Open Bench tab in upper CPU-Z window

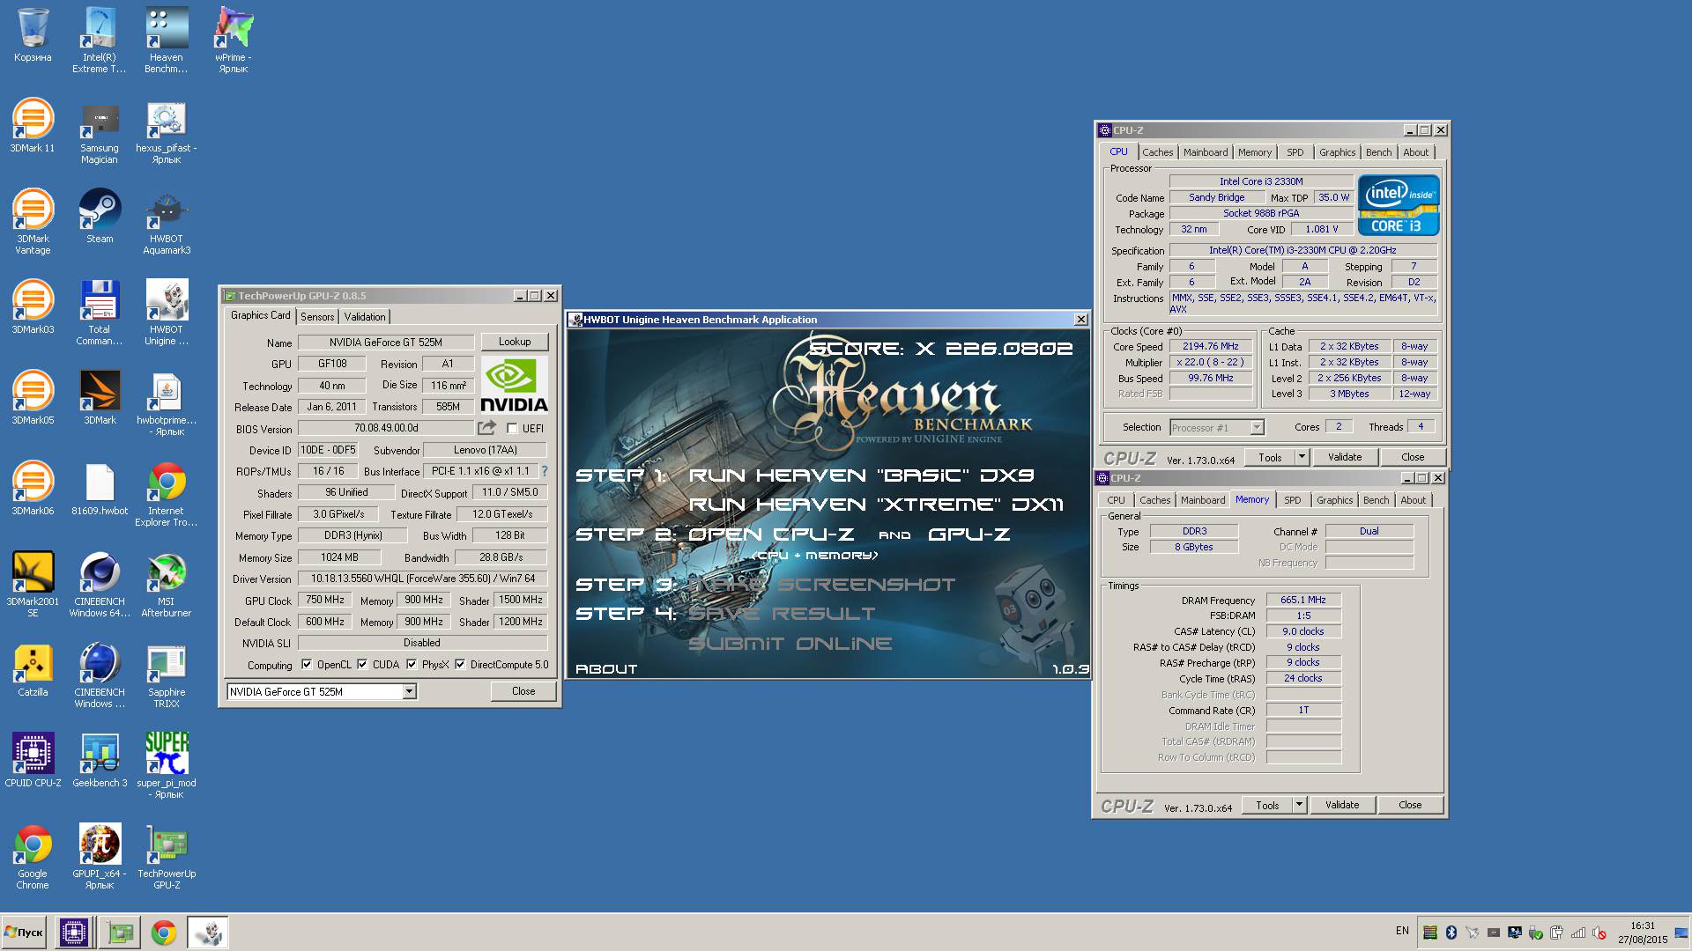(x=1378, y=152)
